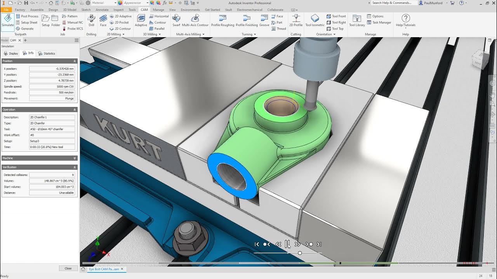Viewport: 497px width, 279px height.
Task: Open the Sketch ribbon tab
Action: click(86, 10)
